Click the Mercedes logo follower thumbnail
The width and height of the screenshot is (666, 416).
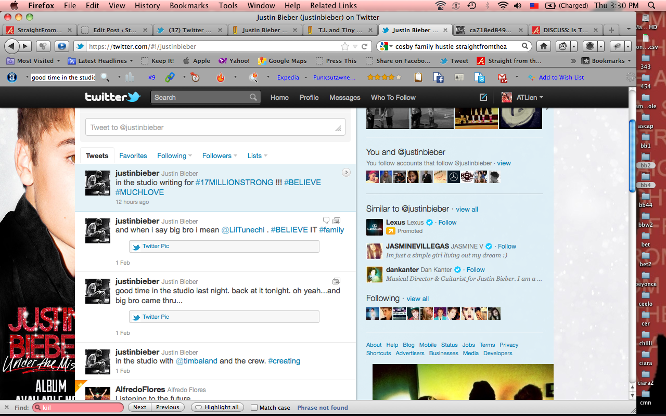pyautogui.click(x=454, y=177)
